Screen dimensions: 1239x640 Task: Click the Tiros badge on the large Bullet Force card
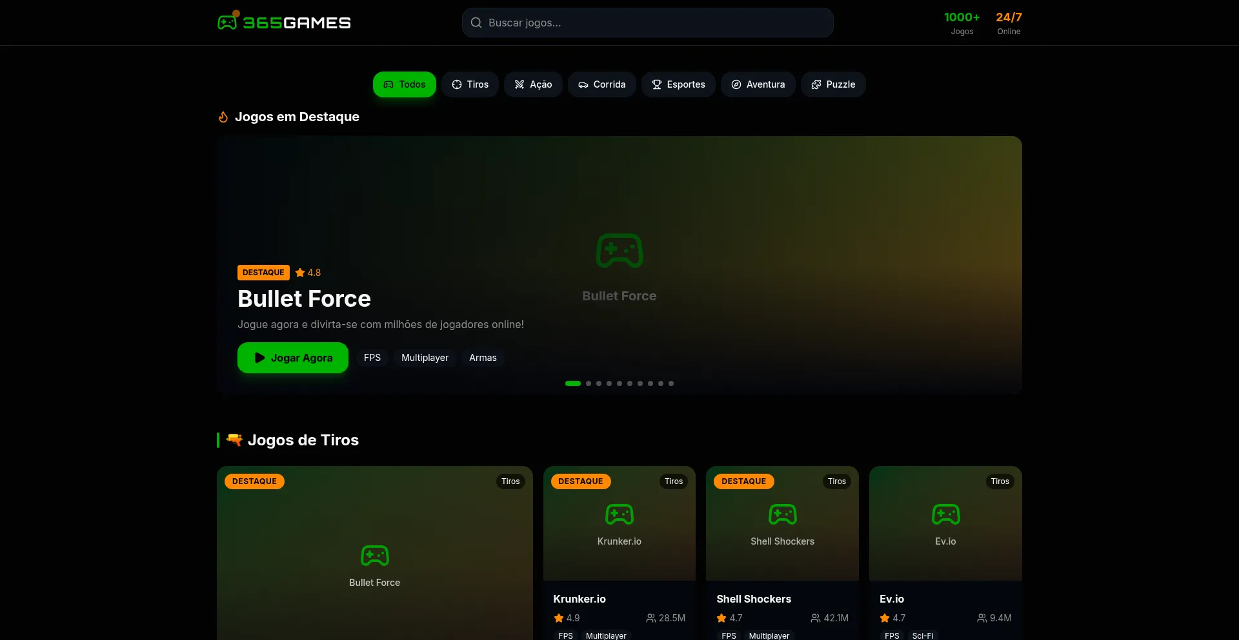510,481
